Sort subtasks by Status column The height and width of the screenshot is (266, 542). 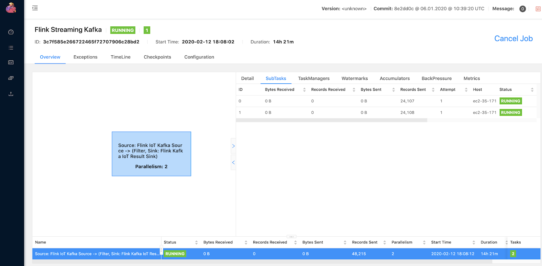point(532,90)
